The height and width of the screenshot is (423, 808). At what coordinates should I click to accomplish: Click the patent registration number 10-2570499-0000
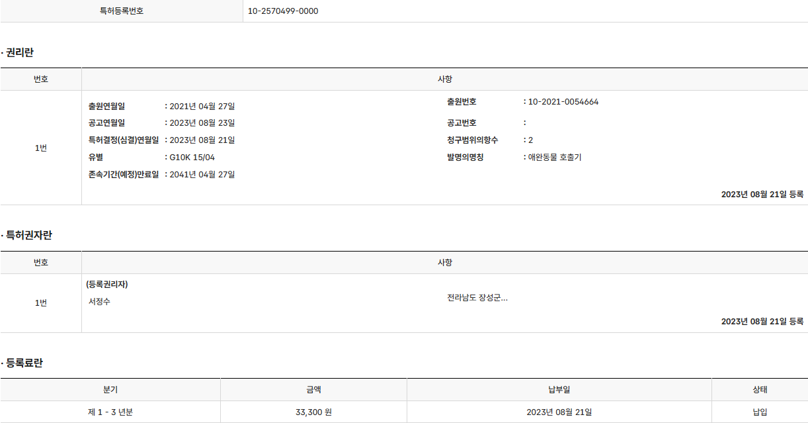tap(283, 11)
